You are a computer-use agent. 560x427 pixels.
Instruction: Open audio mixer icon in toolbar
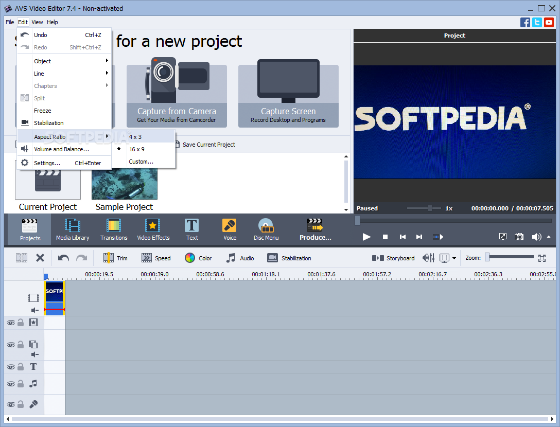[x=429, y=258]
